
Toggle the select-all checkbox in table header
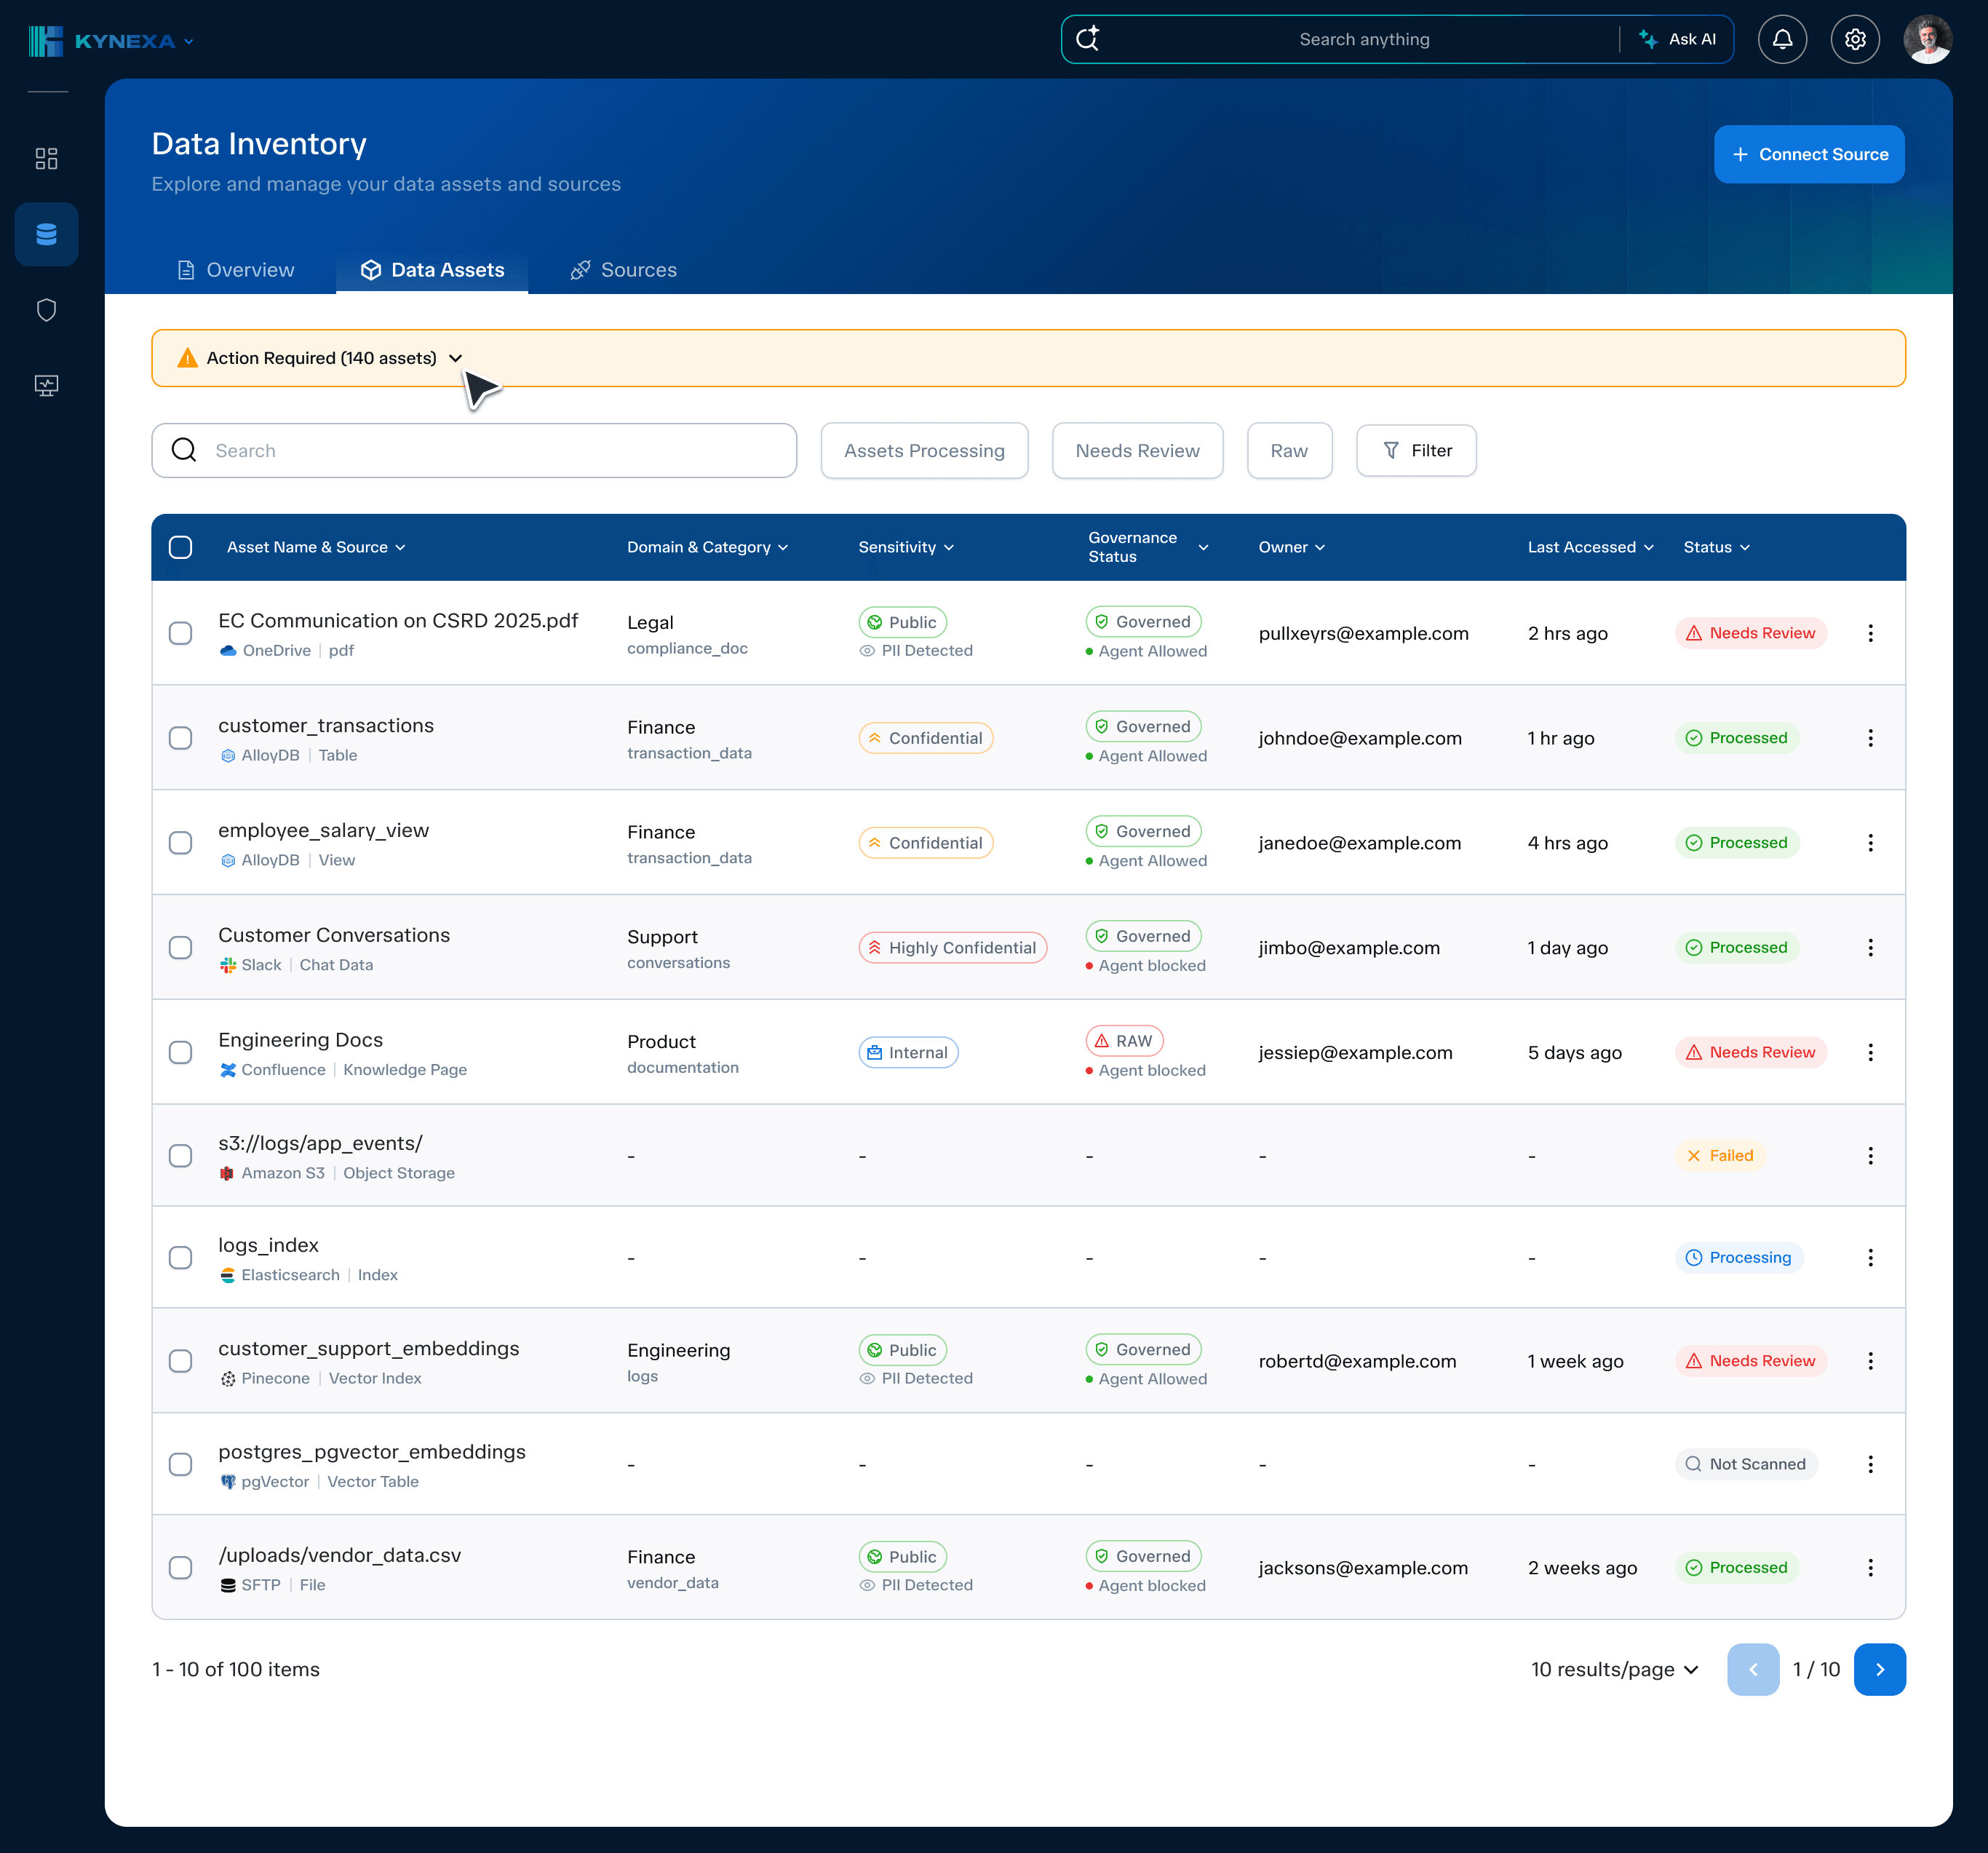click(180, 547)
